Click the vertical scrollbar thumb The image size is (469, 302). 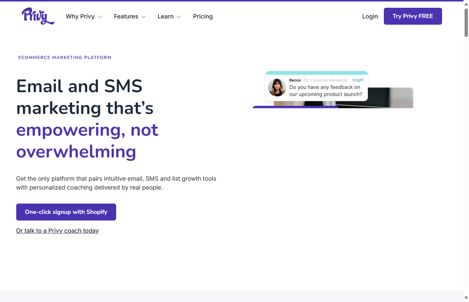click(x=466, y=22)
